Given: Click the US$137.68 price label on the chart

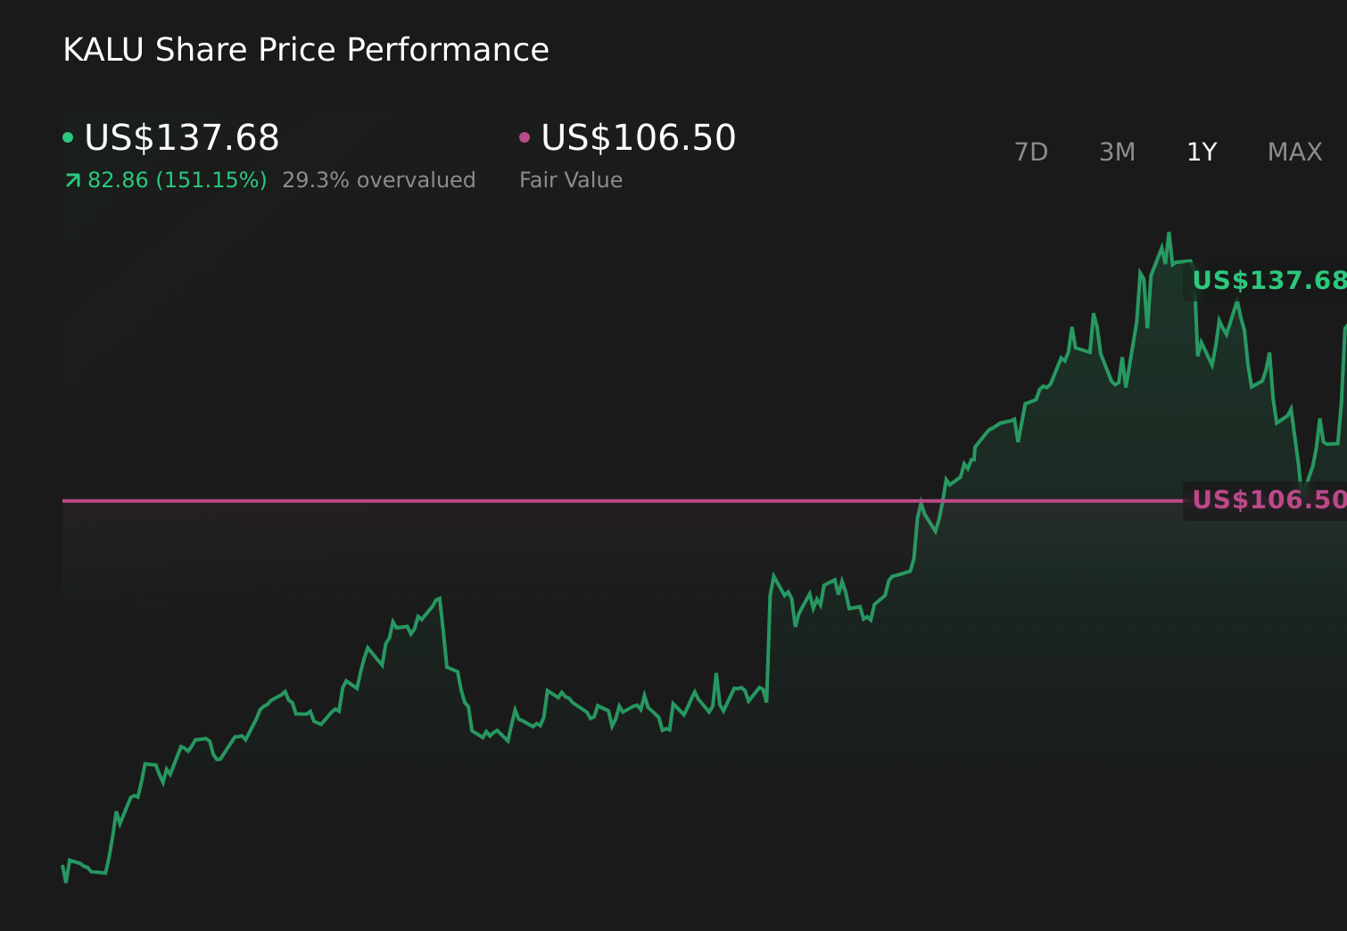Looking at the screenshot, I should coord(1267,280).
